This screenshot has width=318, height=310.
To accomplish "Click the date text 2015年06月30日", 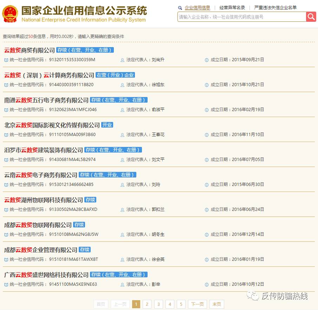I will coord(248,185).
